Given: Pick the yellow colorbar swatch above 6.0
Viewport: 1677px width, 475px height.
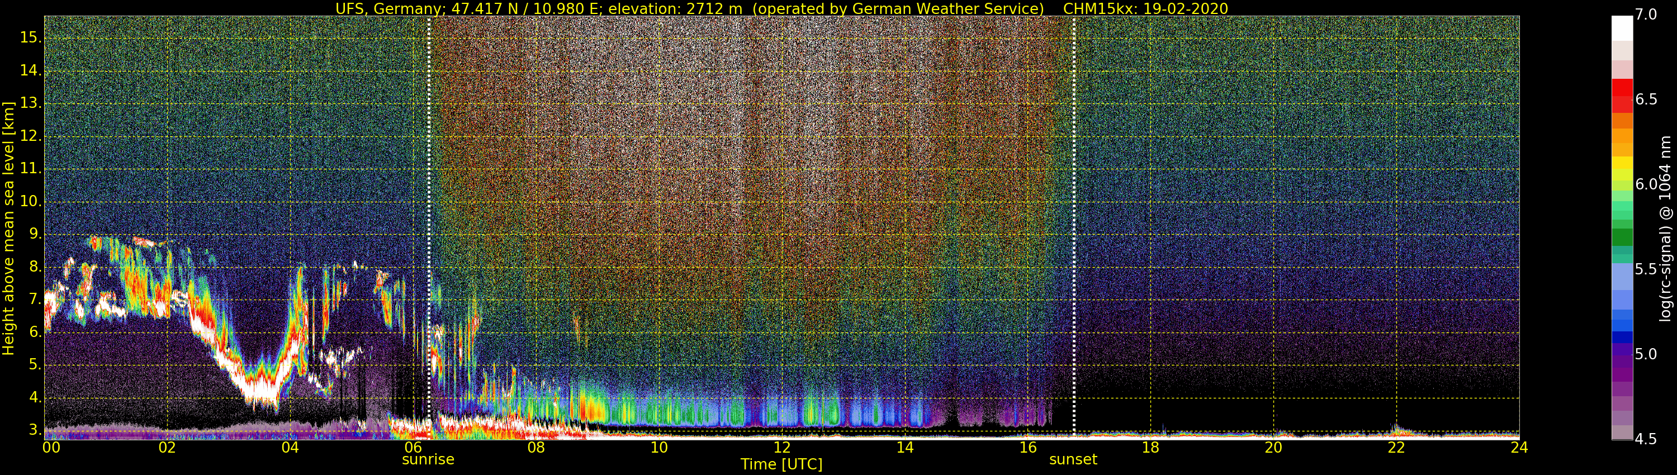Looking at the screenshot, I should coord(1622,163).
